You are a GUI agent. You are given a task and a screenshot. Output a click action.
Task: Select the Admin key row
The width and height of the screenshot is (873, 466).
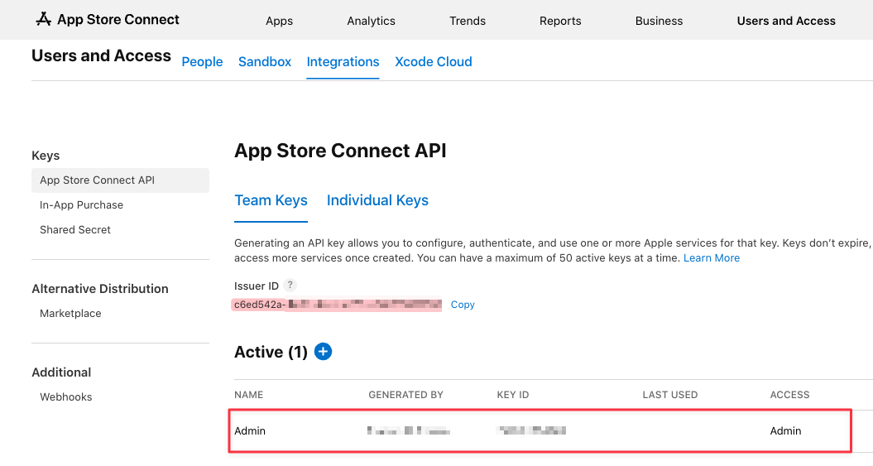(540, 430)
